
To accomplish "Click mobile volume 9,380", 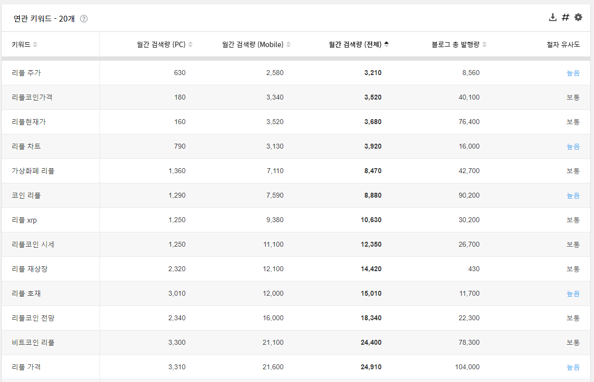I will [x=275, y=220].
